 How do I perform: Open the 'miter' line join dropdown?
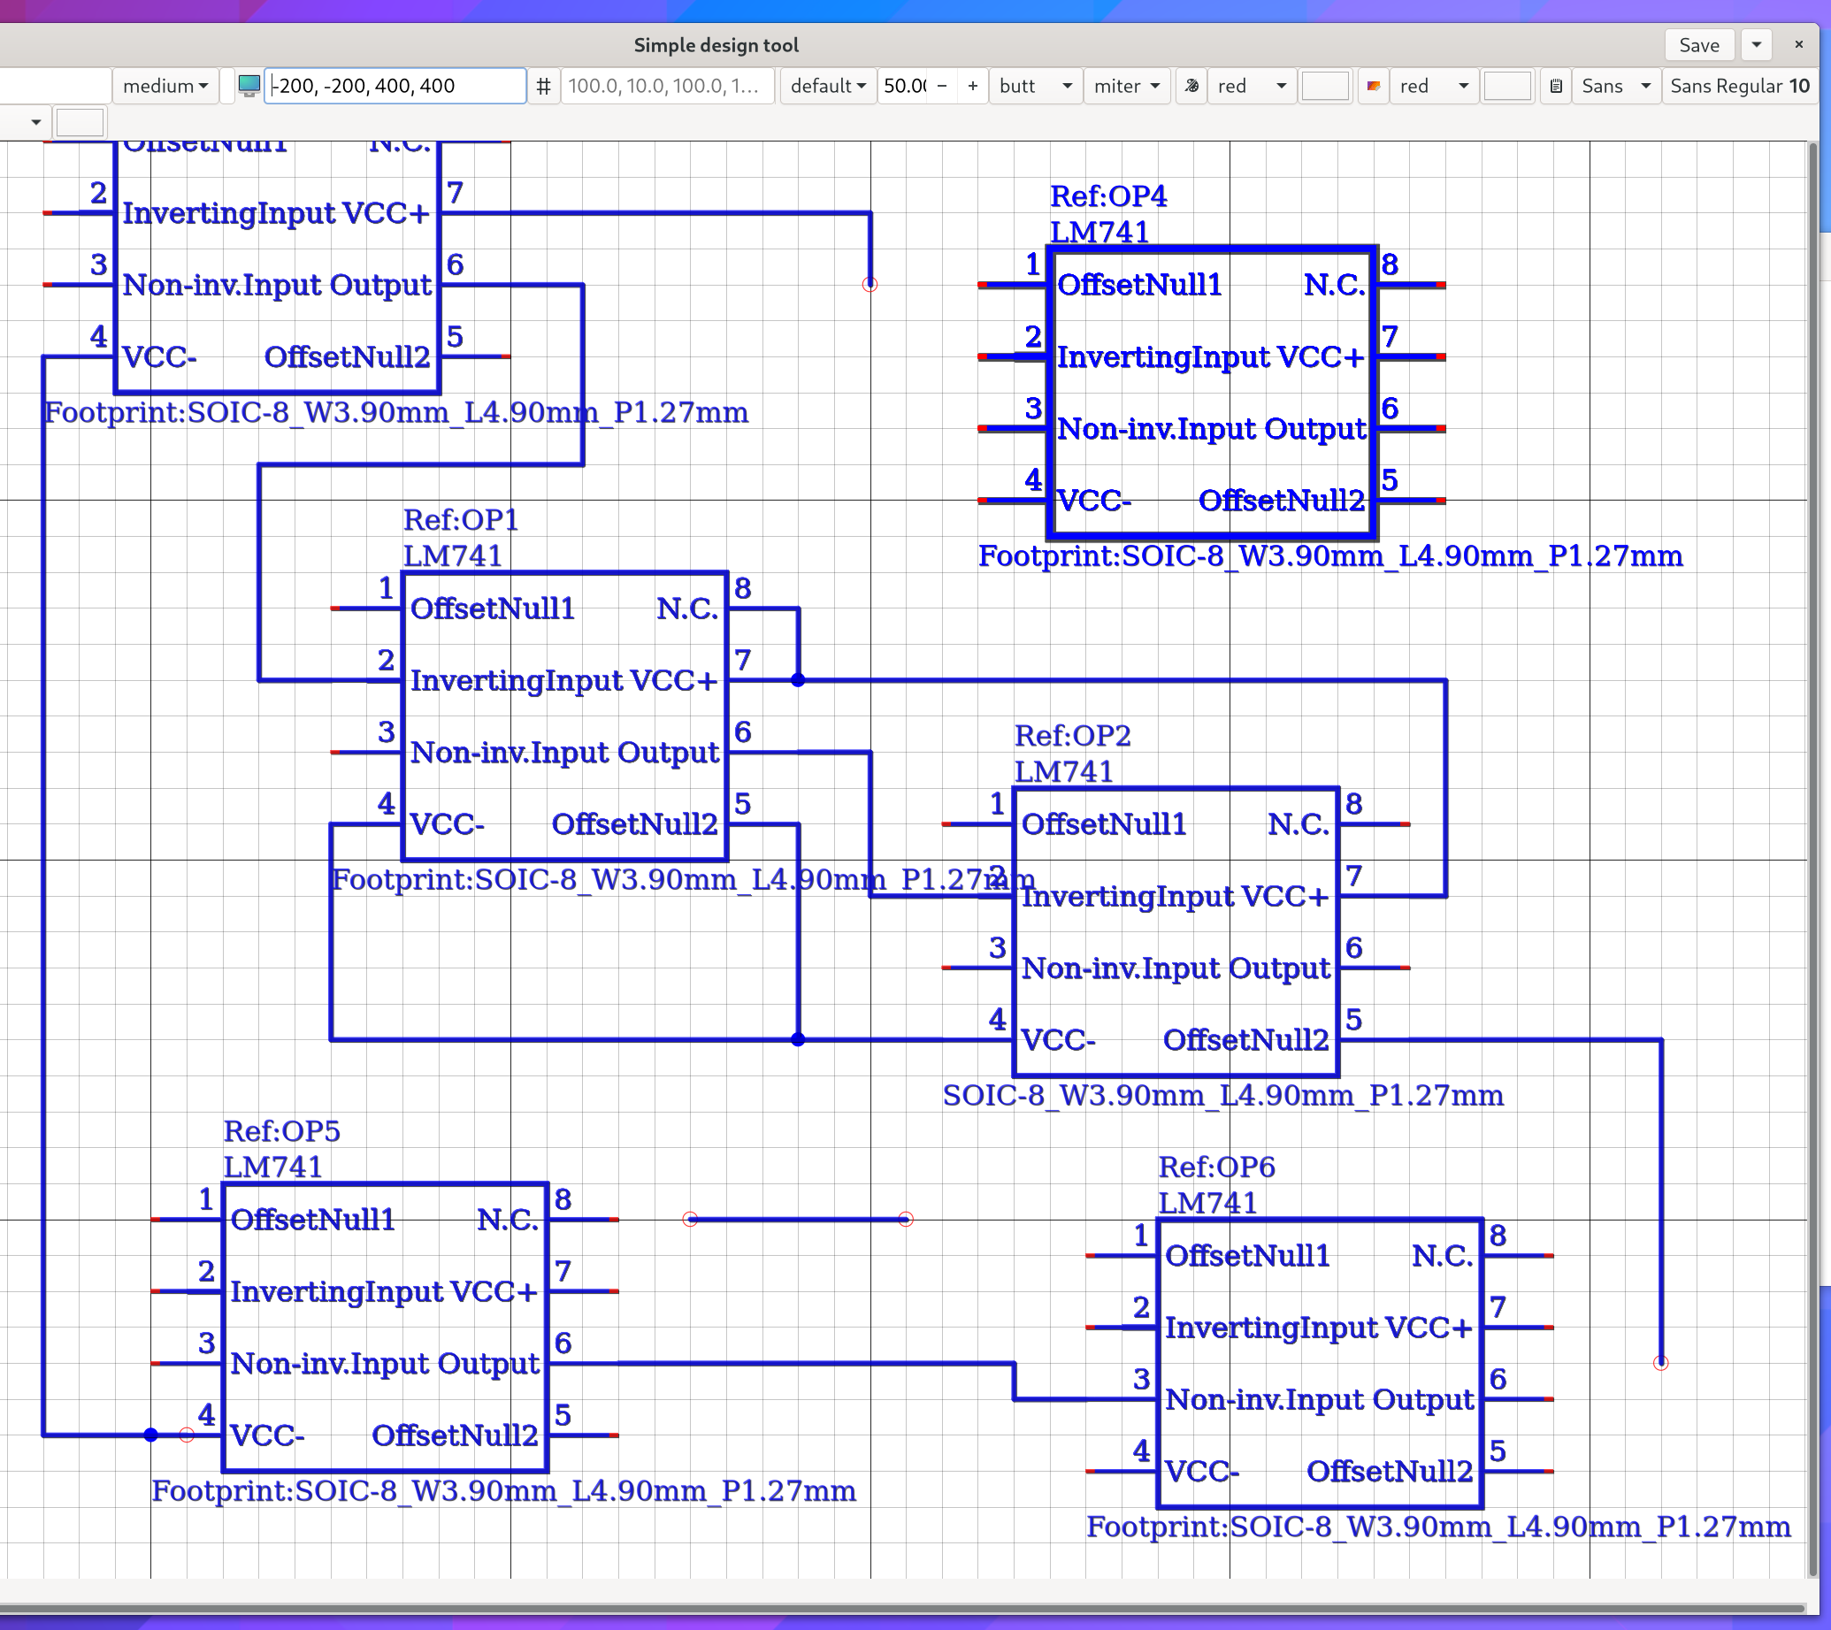(x=1126, y=85)
